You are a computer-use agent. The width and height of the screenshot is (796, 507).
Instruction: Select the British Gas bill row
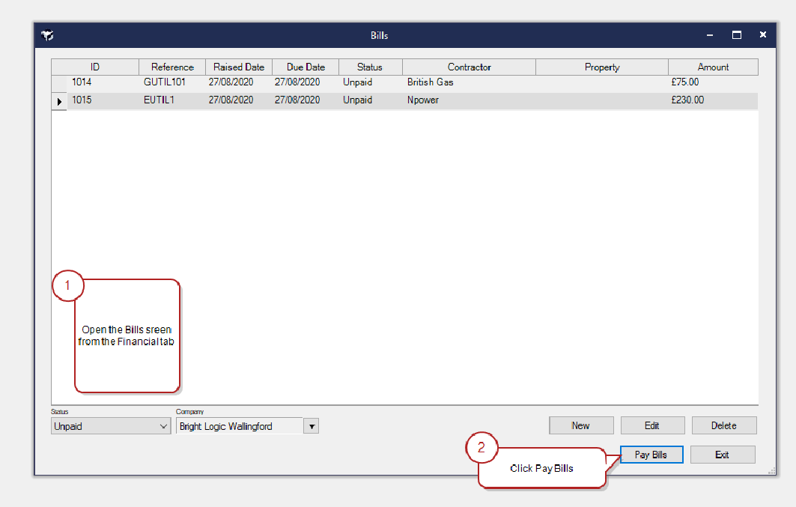click(430, 82)
